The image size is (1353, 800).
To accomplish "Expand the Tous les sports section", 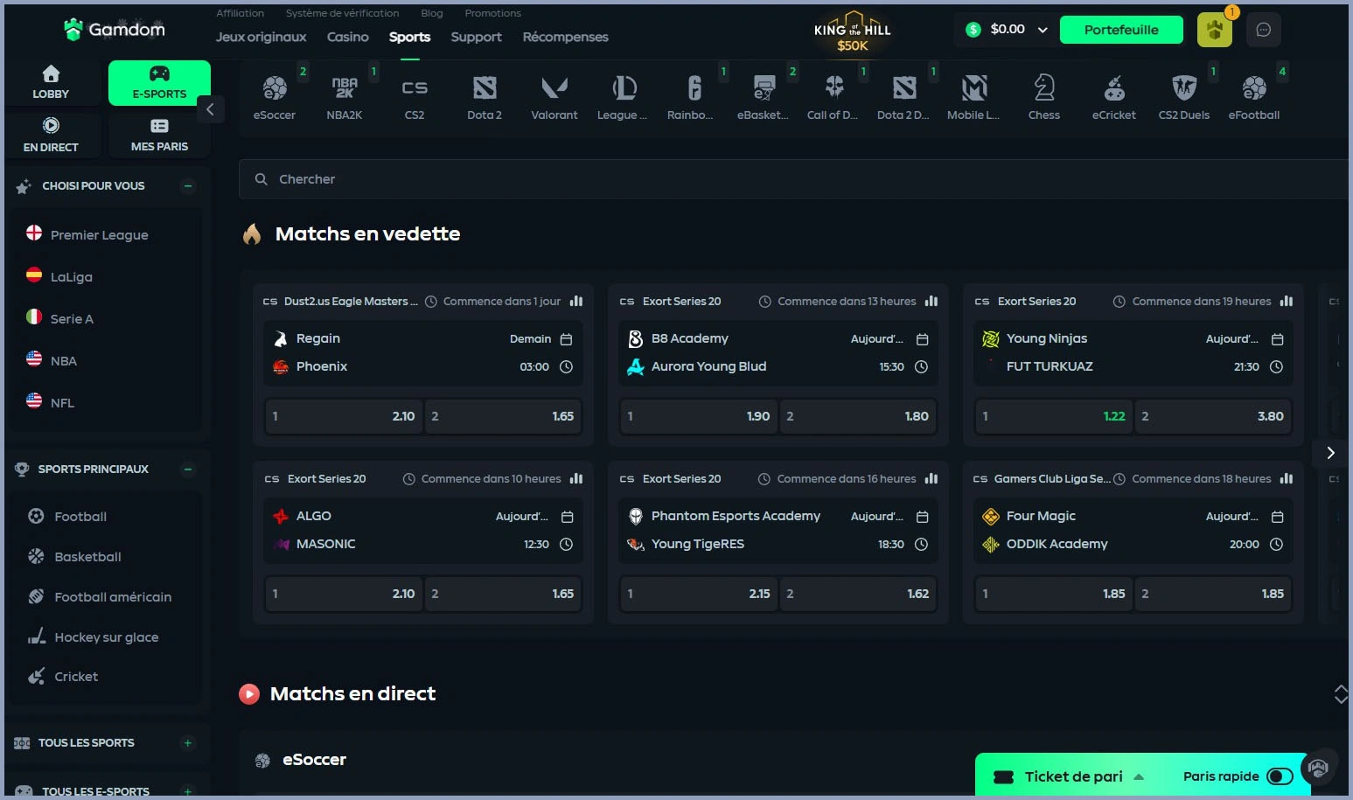I will (x=187, y=742).
